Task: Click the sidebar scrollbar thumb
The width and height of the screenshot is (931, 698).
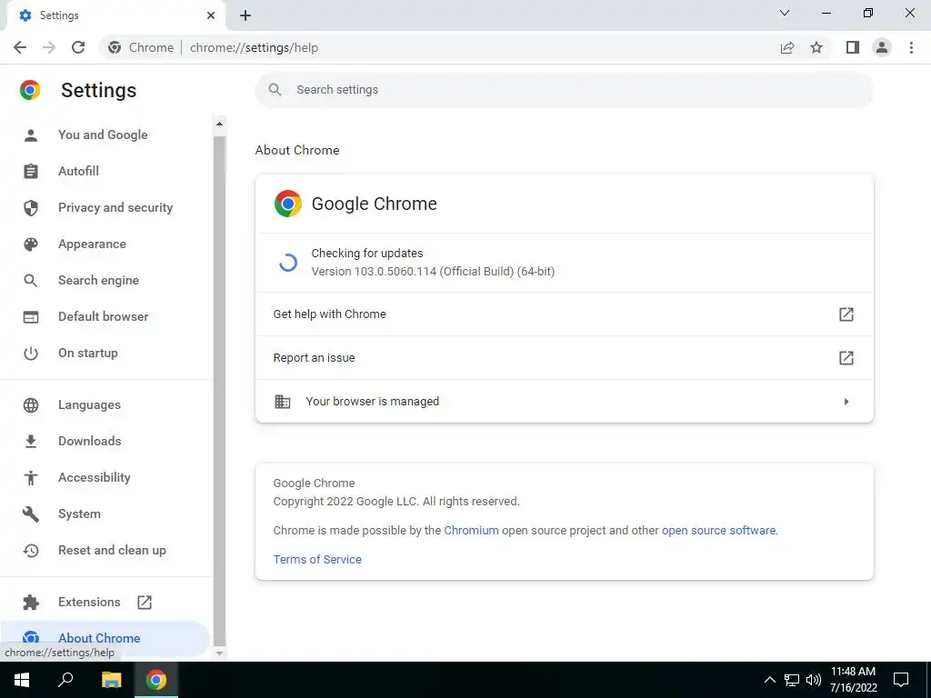Action: pos(220,391)
